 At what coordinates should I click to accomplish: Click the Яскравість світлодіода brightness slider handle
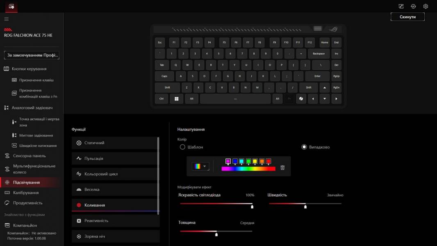(252, 207)
